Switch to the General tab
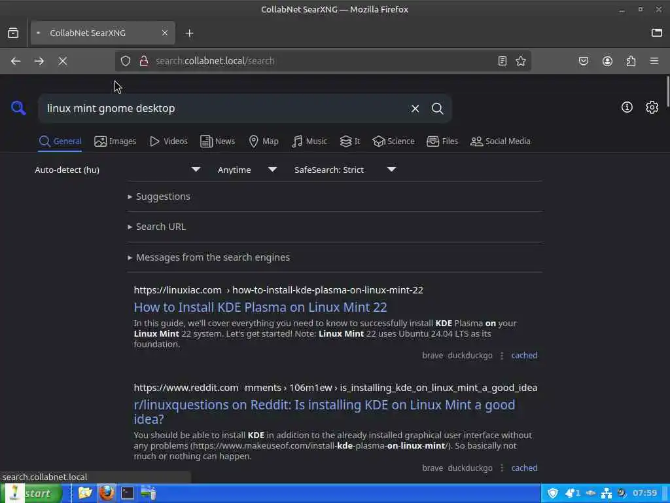670x503 pixels. coord(60,141)
